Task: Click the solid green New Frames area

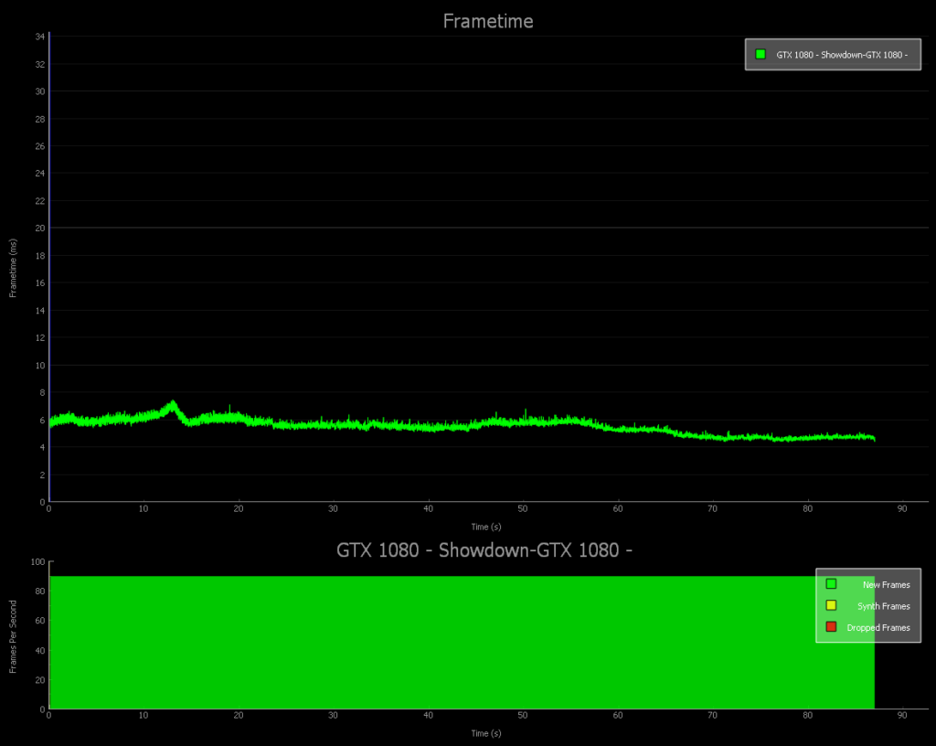Action: coord(411,642)
